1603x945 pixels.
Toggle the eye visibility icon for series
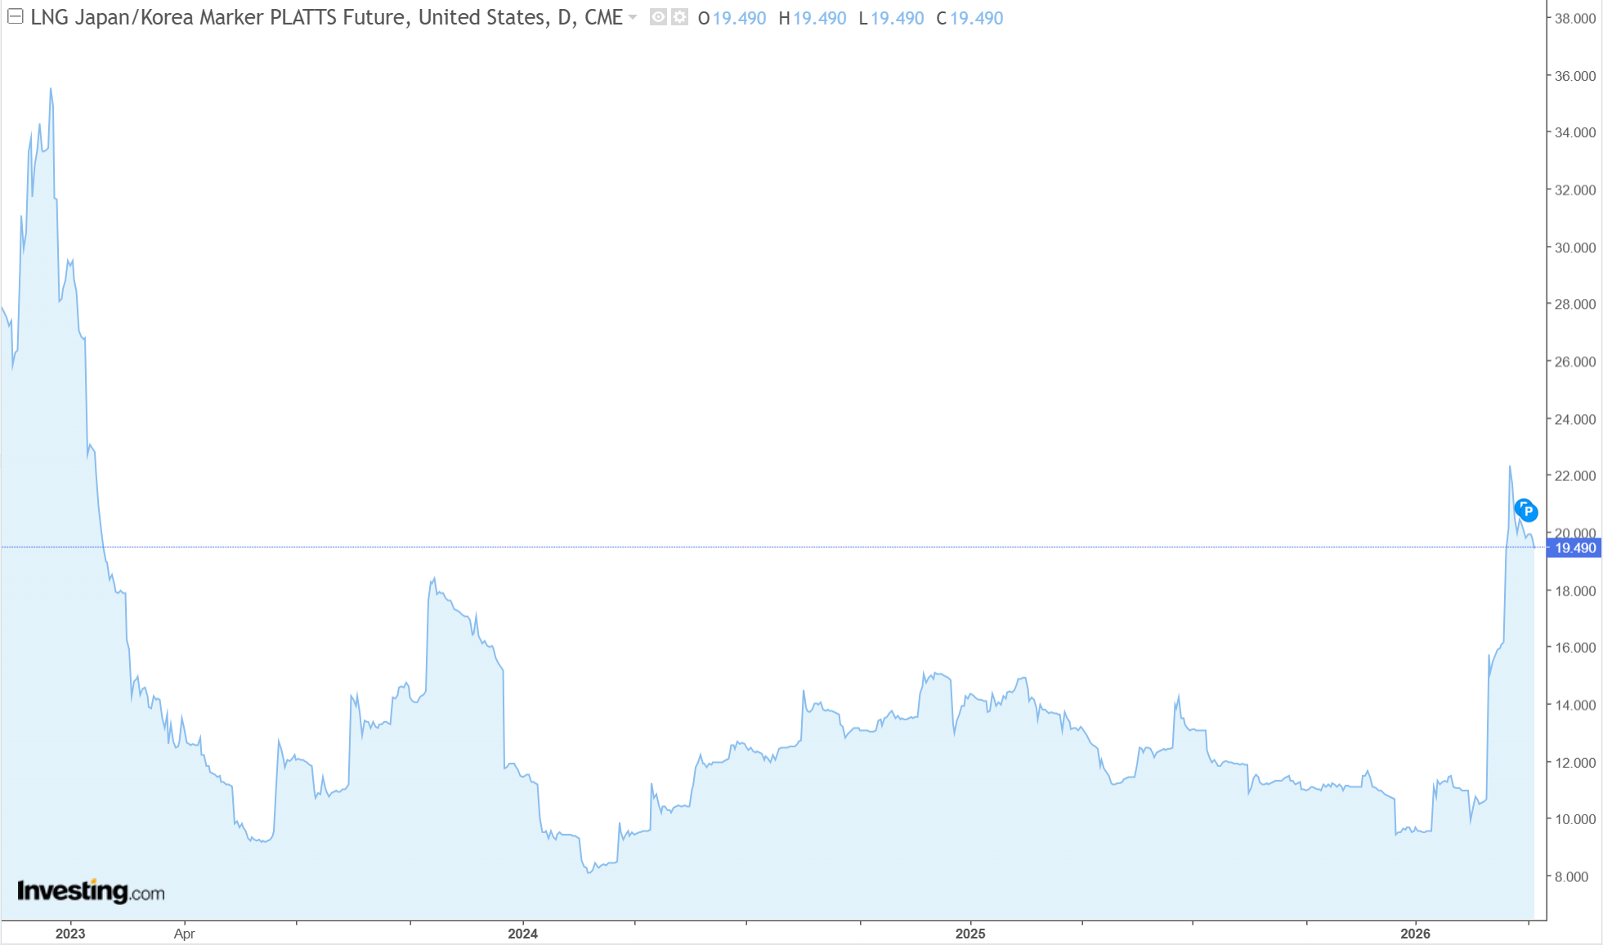pyautogui.click(x=658, y=17)
